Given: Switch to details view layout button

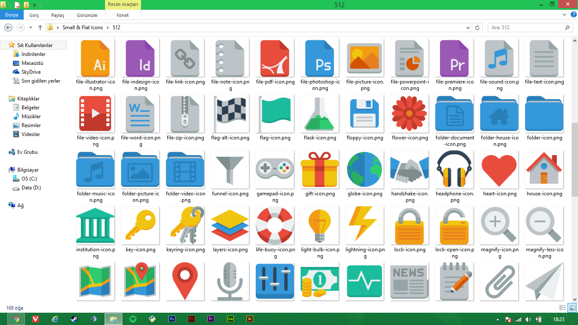Looking at the screenshot, I should pyautogui.click(x=563, y=308).
